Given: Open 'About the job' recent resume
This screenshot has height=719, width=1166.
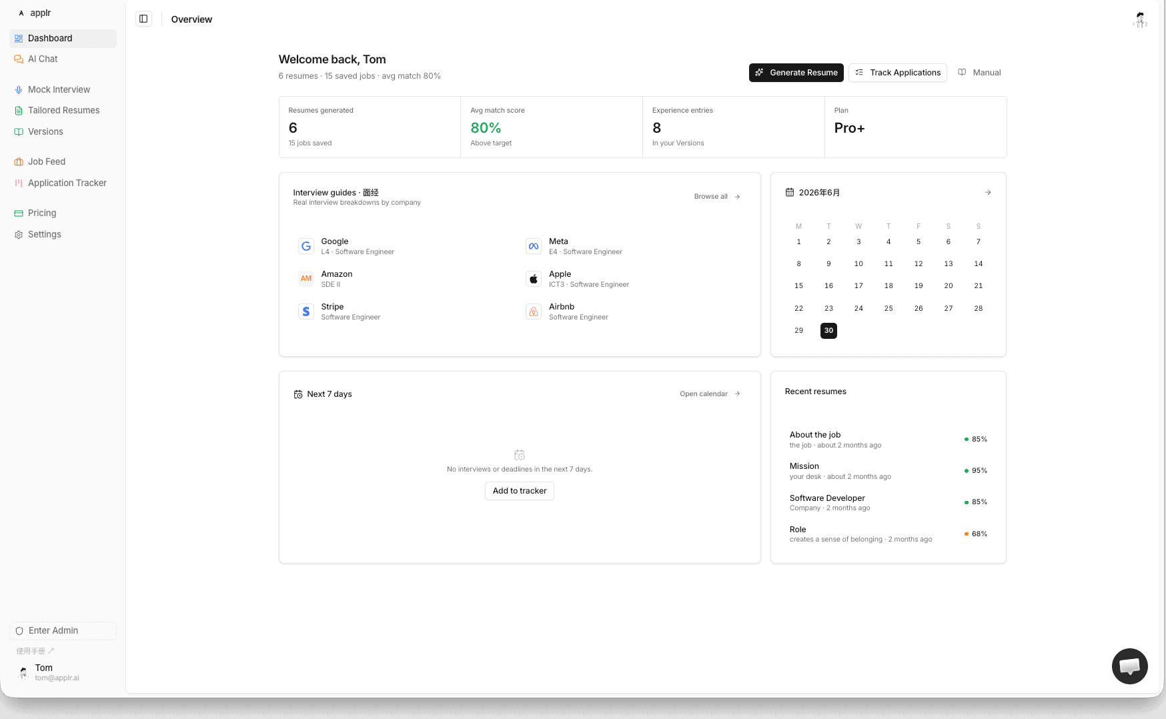Looking at the screenshot, I should pyautogui.click(x=889, y=440).
